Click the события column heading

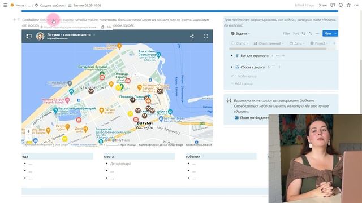click(x=193, y=157)
